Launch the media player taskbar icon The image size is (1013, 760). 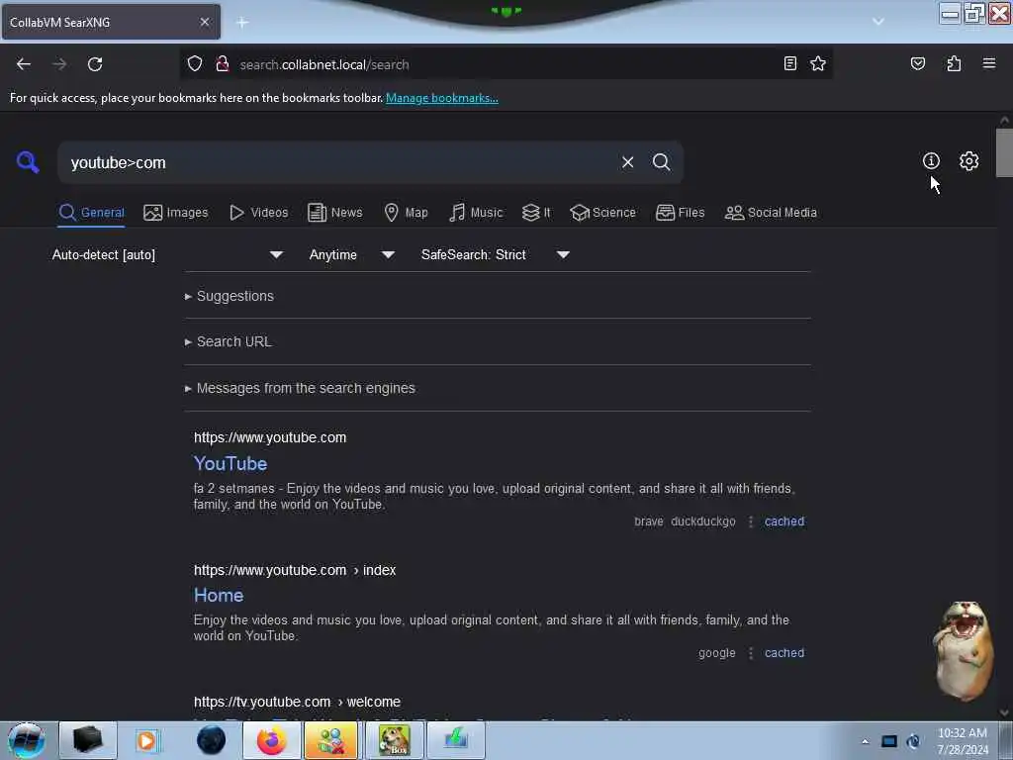(x=146, y=740)
